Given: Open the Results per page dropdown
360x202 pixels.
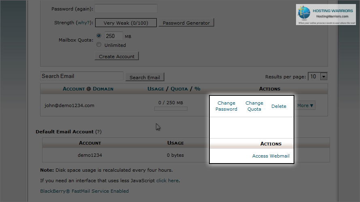Looking at the screenshot, I should [317, 76].
